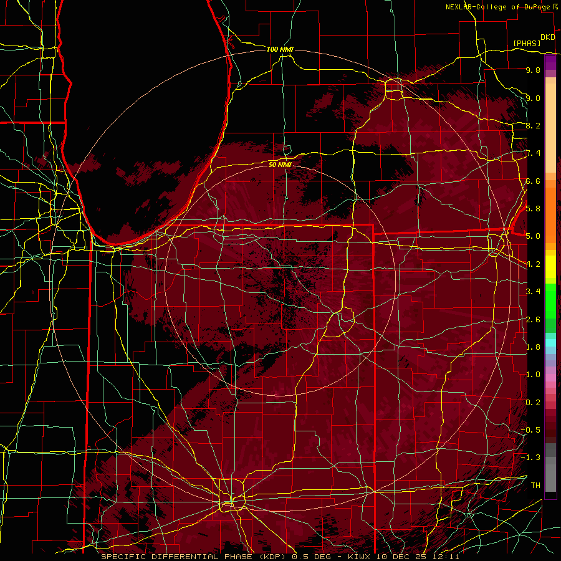
Task: Click the 3.4 scale value
Action: point(533,292)
